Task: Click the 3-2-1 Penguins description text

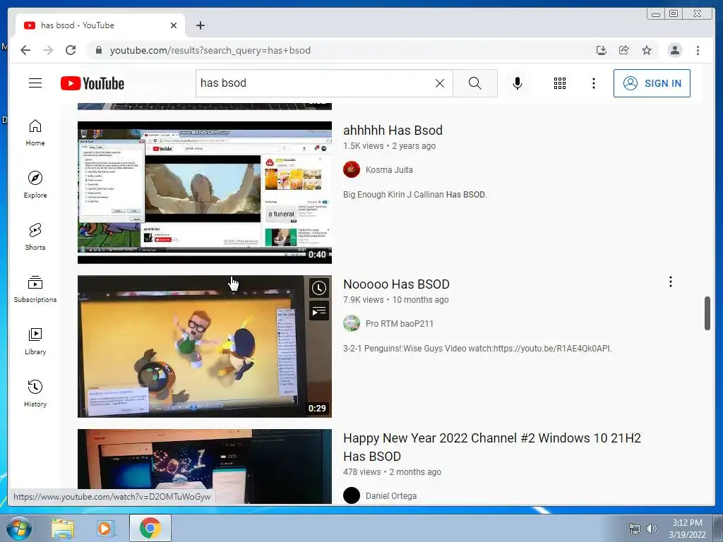Action: [477, 349]
